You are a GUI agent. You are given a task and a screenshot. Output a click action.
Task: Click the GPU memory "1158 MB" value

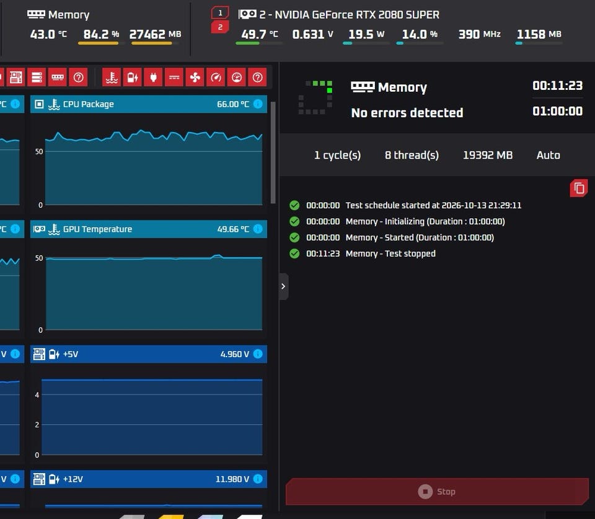pyautogui.click(x=539, y=34)
